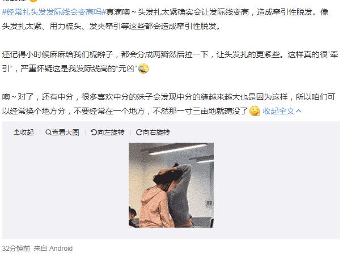This screenshot has height=265, width=343.
Task: Open the poster's username at the top
Action: click(x=14, y=1)
